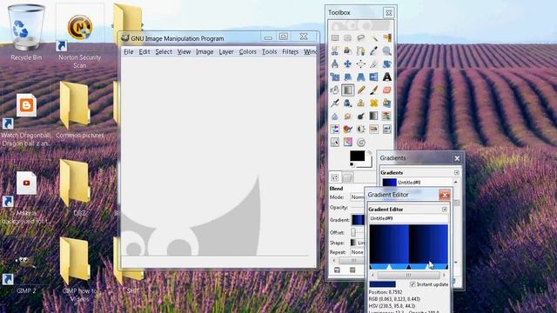This screenshot has height=313, width=557.
Task: Open the Gradients panel tab menu button
Action: (456, 172)
